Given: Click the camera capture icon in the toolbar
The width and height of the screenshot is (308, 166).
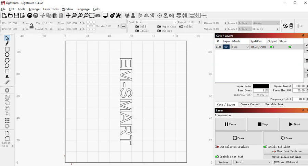Looking at the screenshot, I should pos(98,15).
